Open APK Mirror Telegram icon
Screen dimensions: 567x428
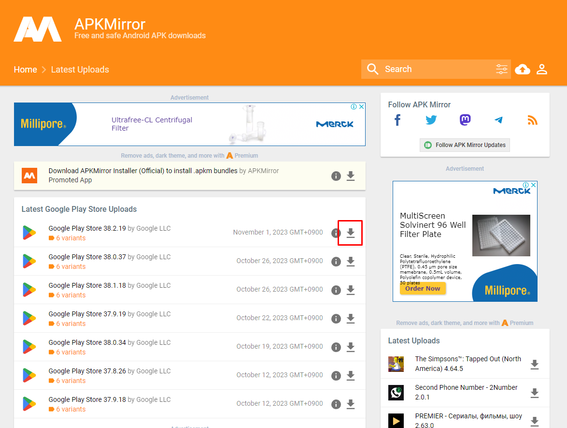[498, 120]
